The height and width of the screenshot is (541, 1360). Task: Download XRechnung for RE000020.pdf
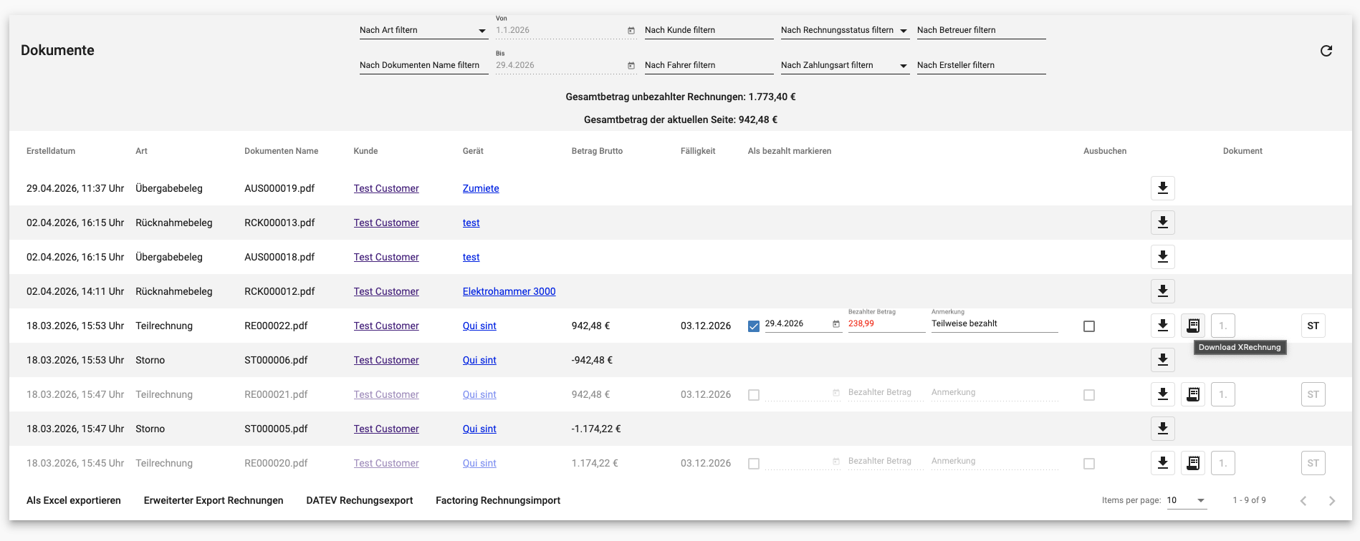point(1193,463)
